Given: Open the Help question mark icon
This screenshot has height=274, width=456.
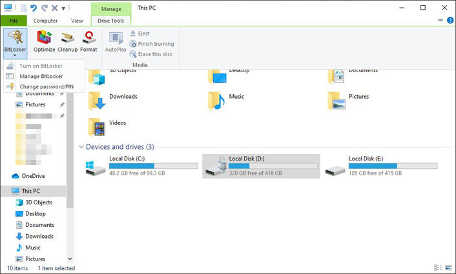Looking at the screenshot, I should [450, 21].
